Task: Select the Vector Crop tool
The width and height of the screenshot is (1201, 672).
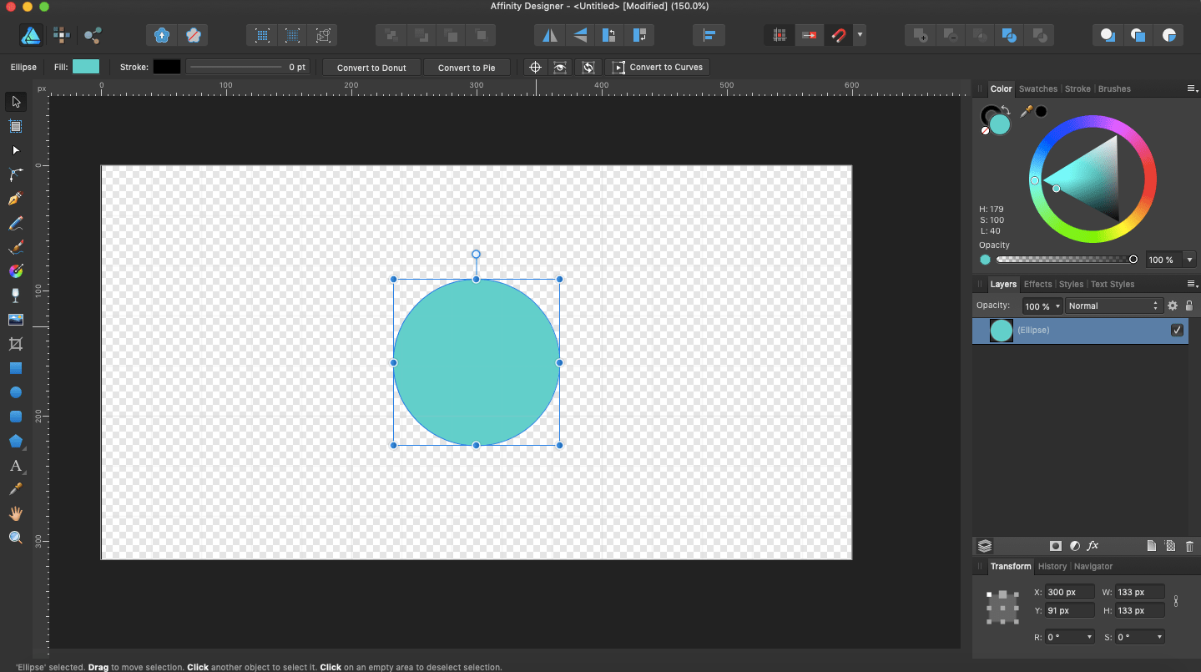Action: (x=15, y=344)
